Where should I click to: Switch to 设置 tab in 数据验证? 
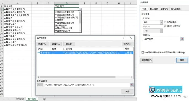144,9
